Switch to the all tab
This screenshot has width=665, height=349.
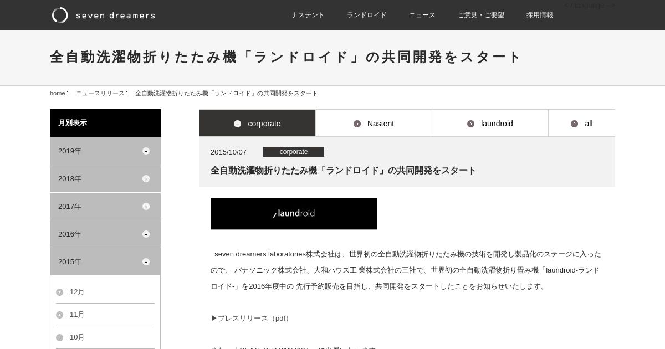click(x=582, y=123)
